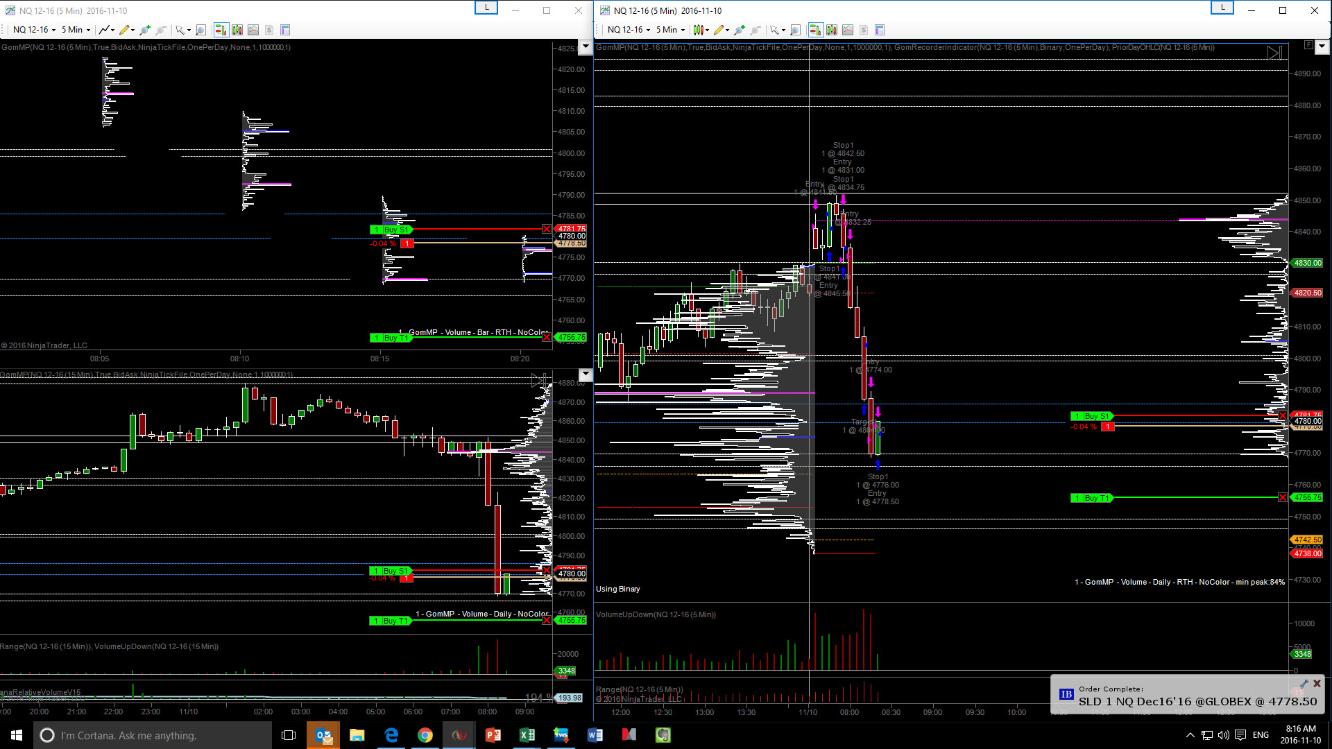Select Buy T1 order tag on 15 Min chart
Image resolution: width=1332 pixels, height=749 pixels.
pyautogui.click(x=391, y=621)
